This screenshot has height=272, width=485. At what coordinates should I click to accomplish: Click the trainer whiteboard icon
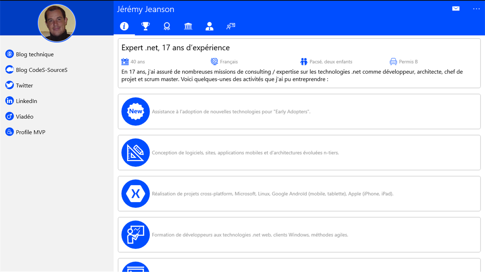tap(135, 235)
